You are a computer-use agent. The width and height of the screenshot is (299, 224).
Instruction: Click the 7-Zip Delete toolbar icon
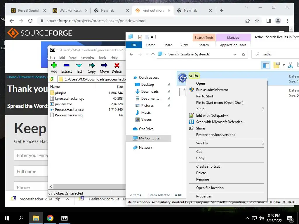(117, 66)
